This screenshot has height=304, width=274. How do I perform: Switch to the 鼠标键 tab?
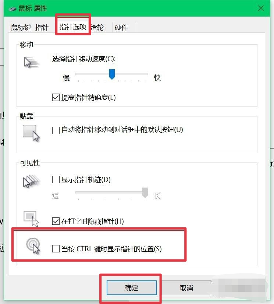[x=21, y=27]
